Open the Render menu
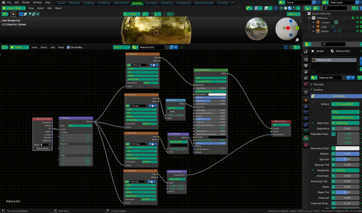The width and height of the screenshot is (362, 213). click(26, 2)
